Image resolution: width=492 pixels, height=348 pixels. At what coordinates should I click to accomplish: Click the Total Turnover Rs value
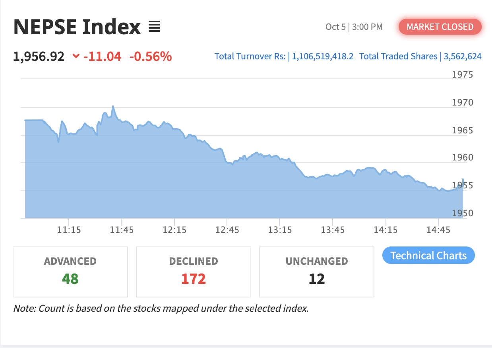322,57
